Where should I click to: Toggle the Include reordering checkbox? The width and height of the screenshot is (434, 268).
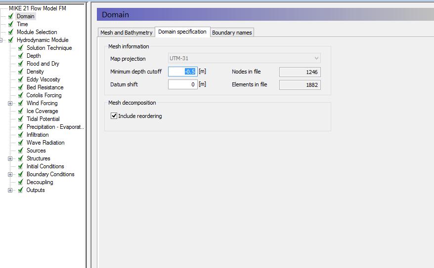(x=114, y=116)
